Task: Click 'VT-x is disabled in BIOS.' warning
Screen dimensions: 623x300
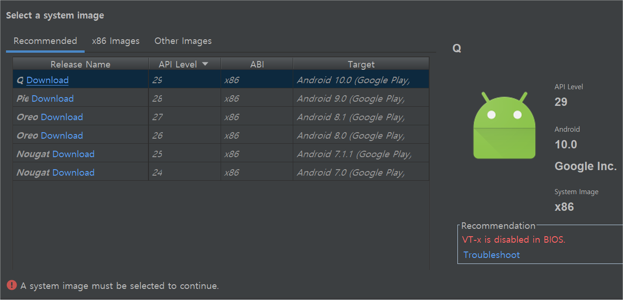Action: point(514,239)
